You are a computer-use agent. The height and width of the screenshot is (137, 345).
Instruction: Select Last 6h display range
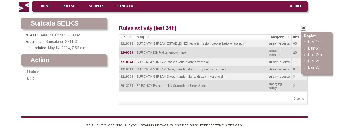tap(314, 48)
